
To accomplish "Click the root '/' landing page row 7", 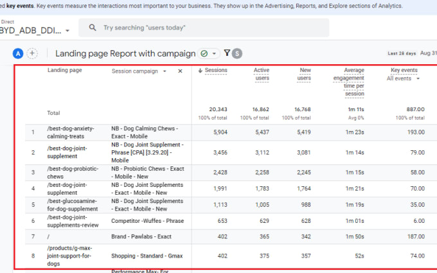I will click(48, 236).
